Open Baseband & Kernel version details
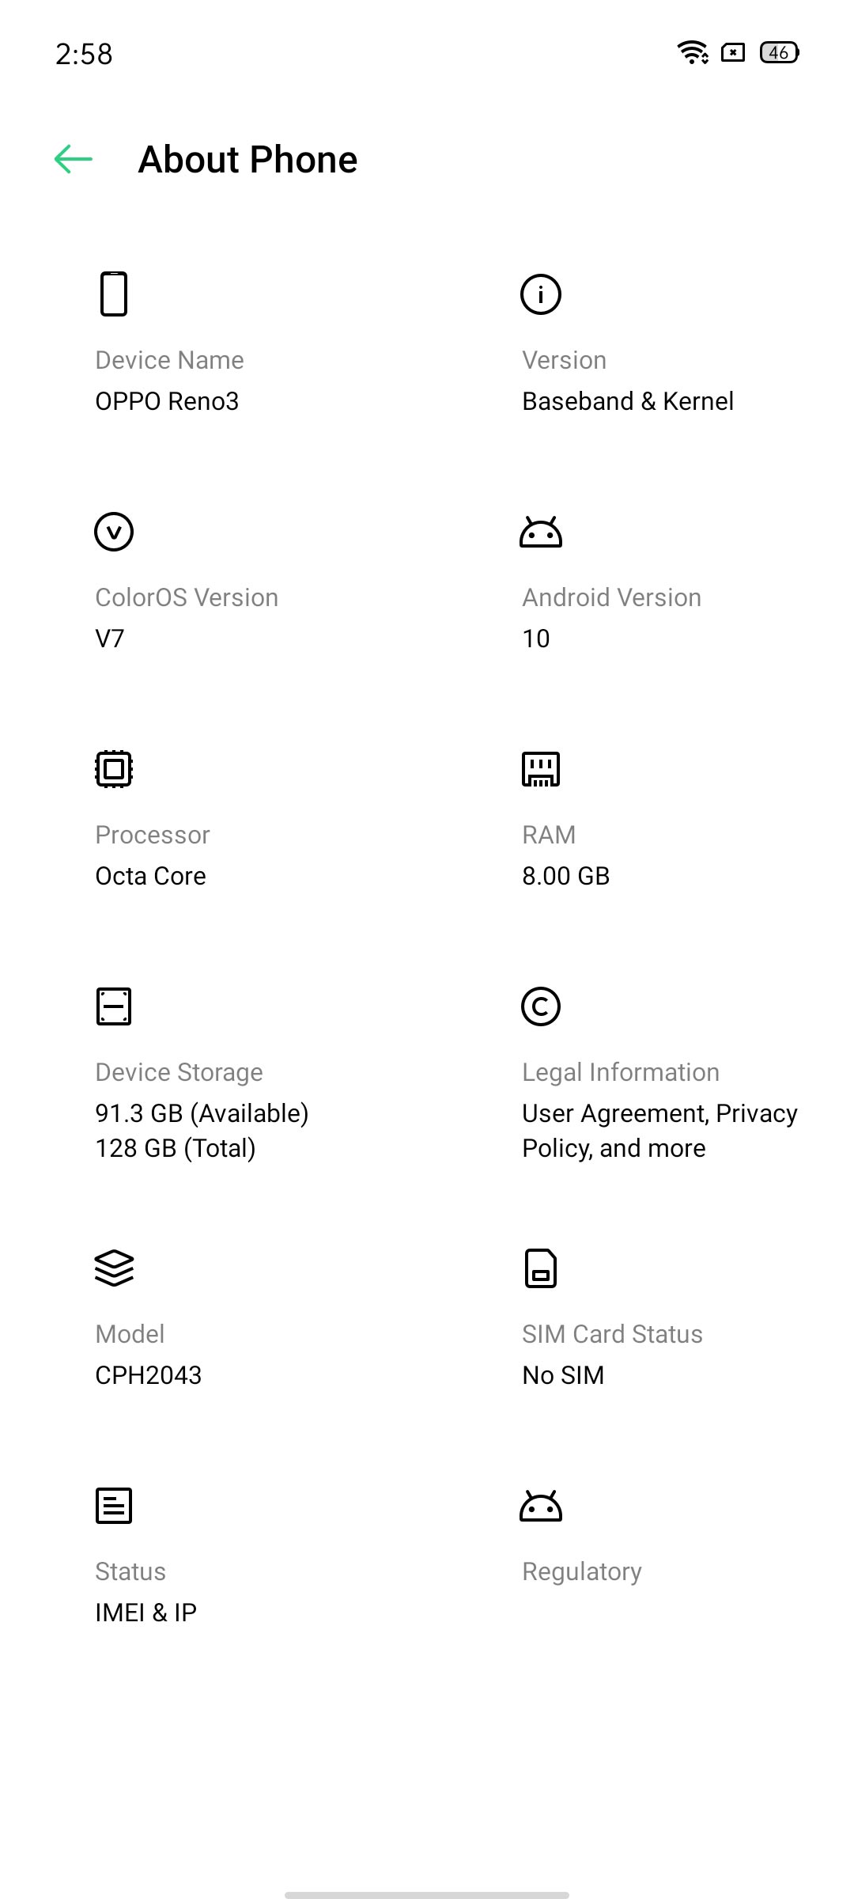The width and height of the screenshot is (854, 1899). (x=628, y=401)
